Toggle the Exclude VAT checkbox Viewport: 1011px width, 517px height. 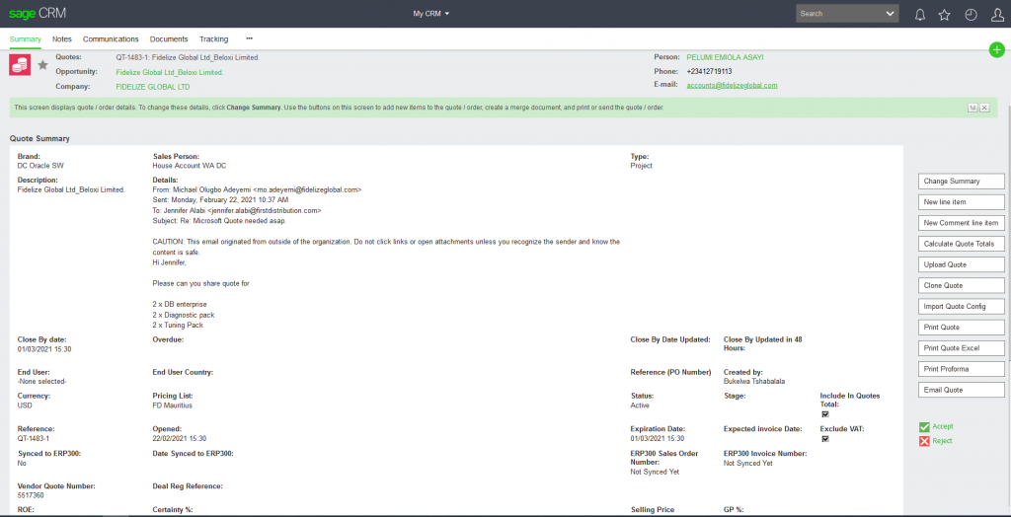(x=824, y=439)
